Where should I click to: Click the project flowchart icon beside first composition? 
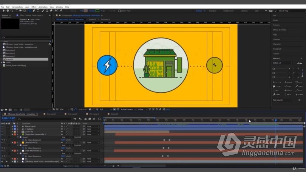[x=49, y=44]
